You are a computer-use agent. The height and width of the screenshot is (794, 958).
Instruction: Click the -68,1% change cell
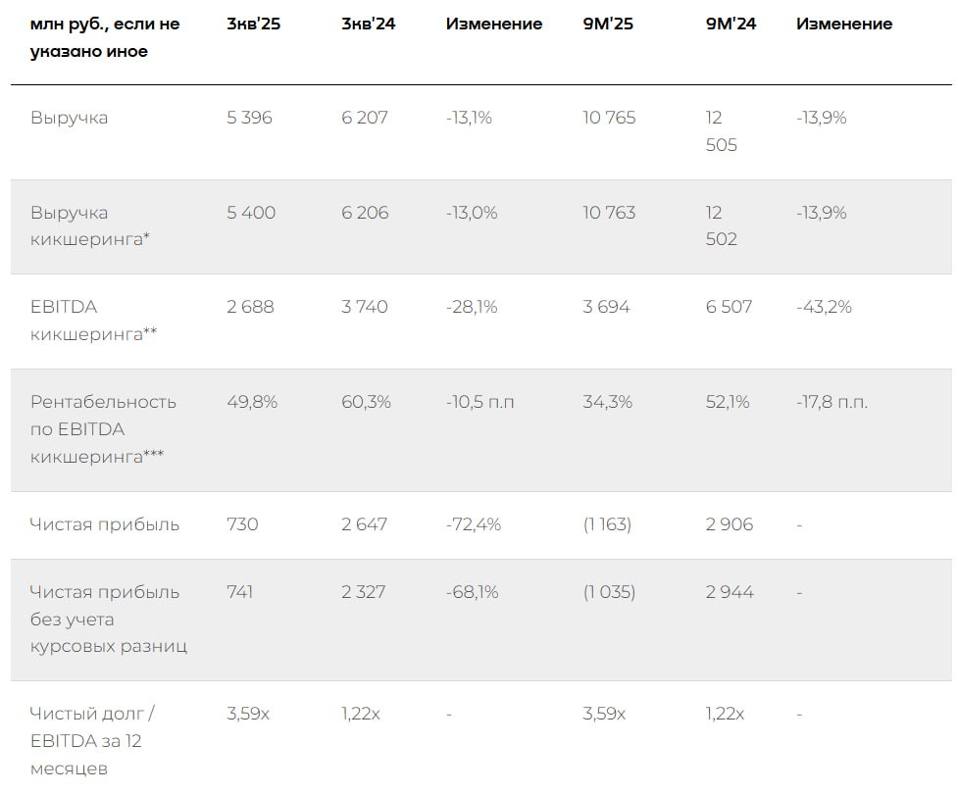click(472, 592)
